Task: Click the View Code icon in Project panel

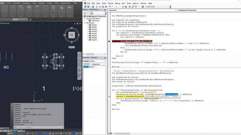Action: click(85, 13)
